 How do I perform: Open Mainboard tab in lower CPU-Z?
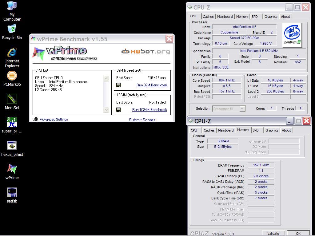click(x=226, y=130)
